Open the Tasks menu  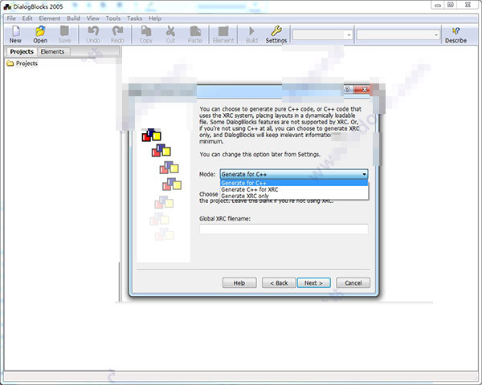click(x=135, y=18)
